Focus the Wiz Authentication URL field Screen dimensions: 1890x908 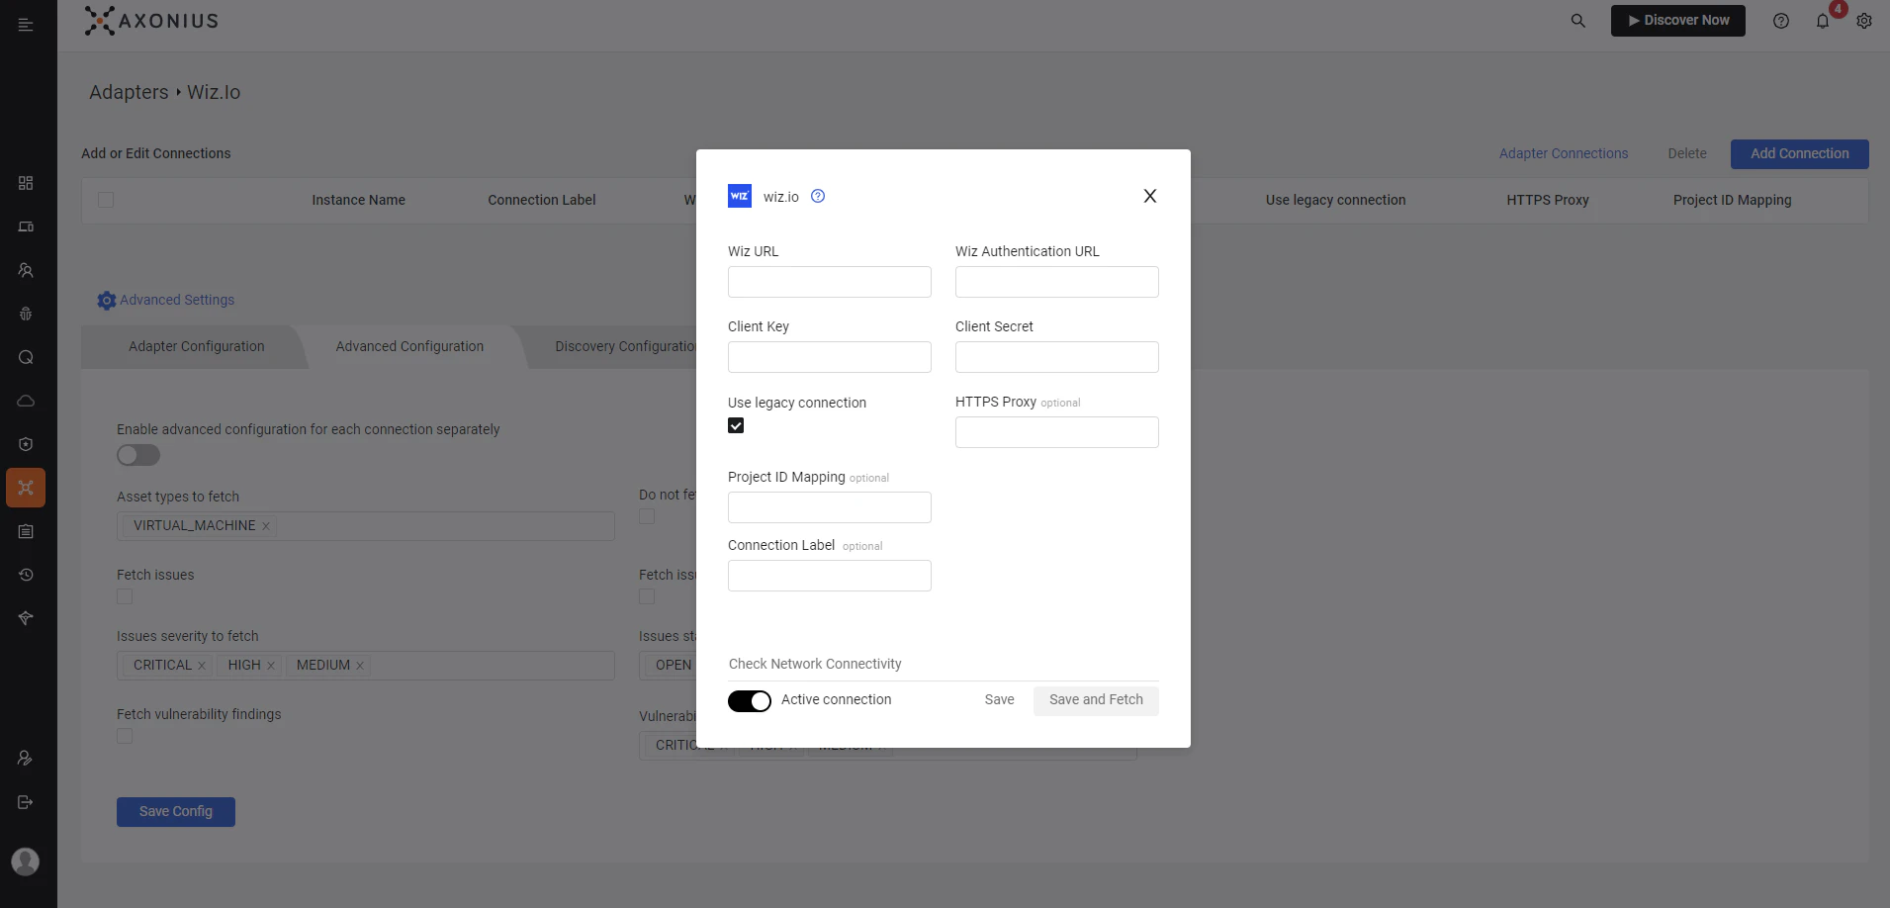pos(1057,282)
